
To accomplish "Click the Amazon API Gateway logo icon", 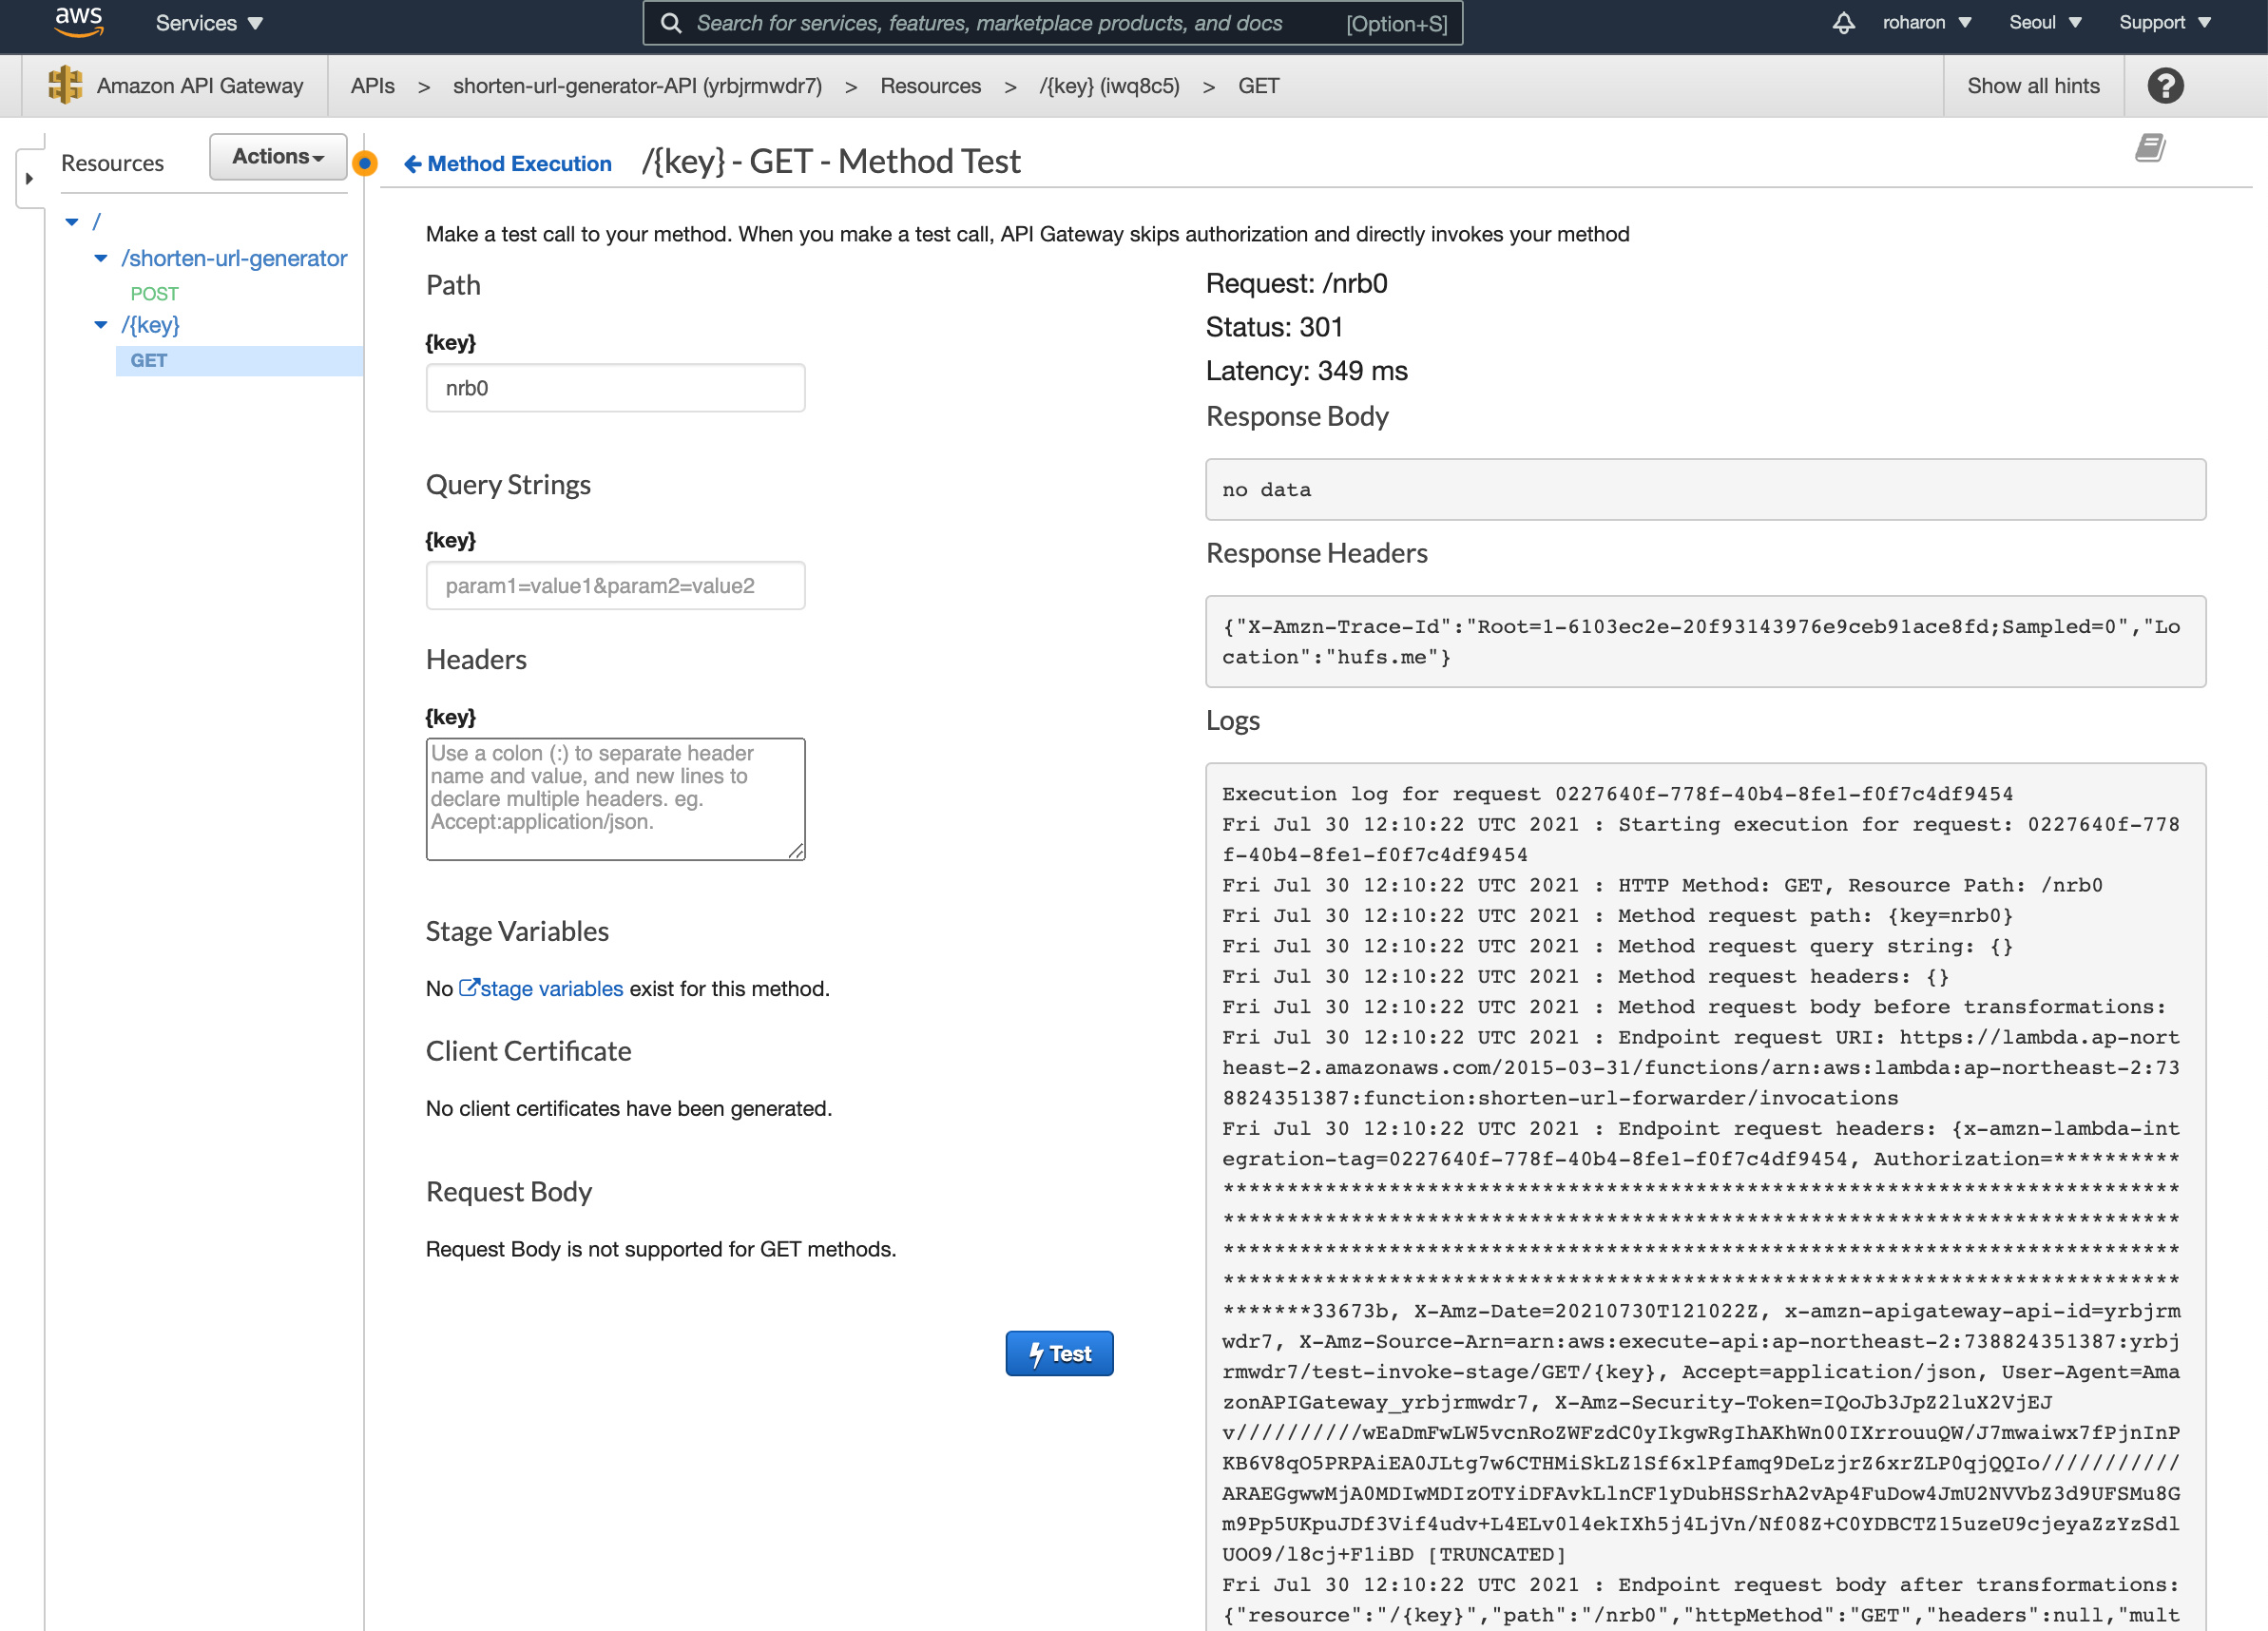I will [66, 86].
